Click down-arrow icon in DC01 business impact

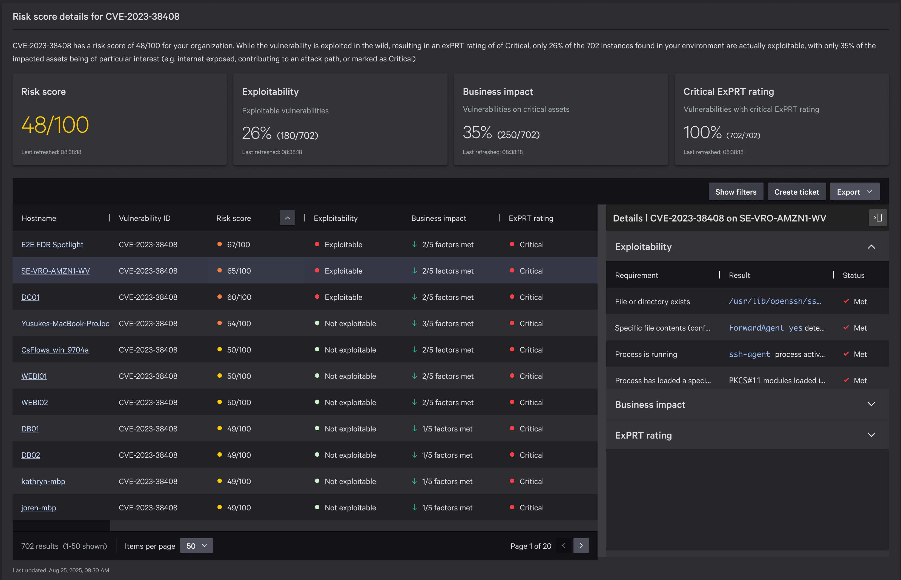point(414,297)
